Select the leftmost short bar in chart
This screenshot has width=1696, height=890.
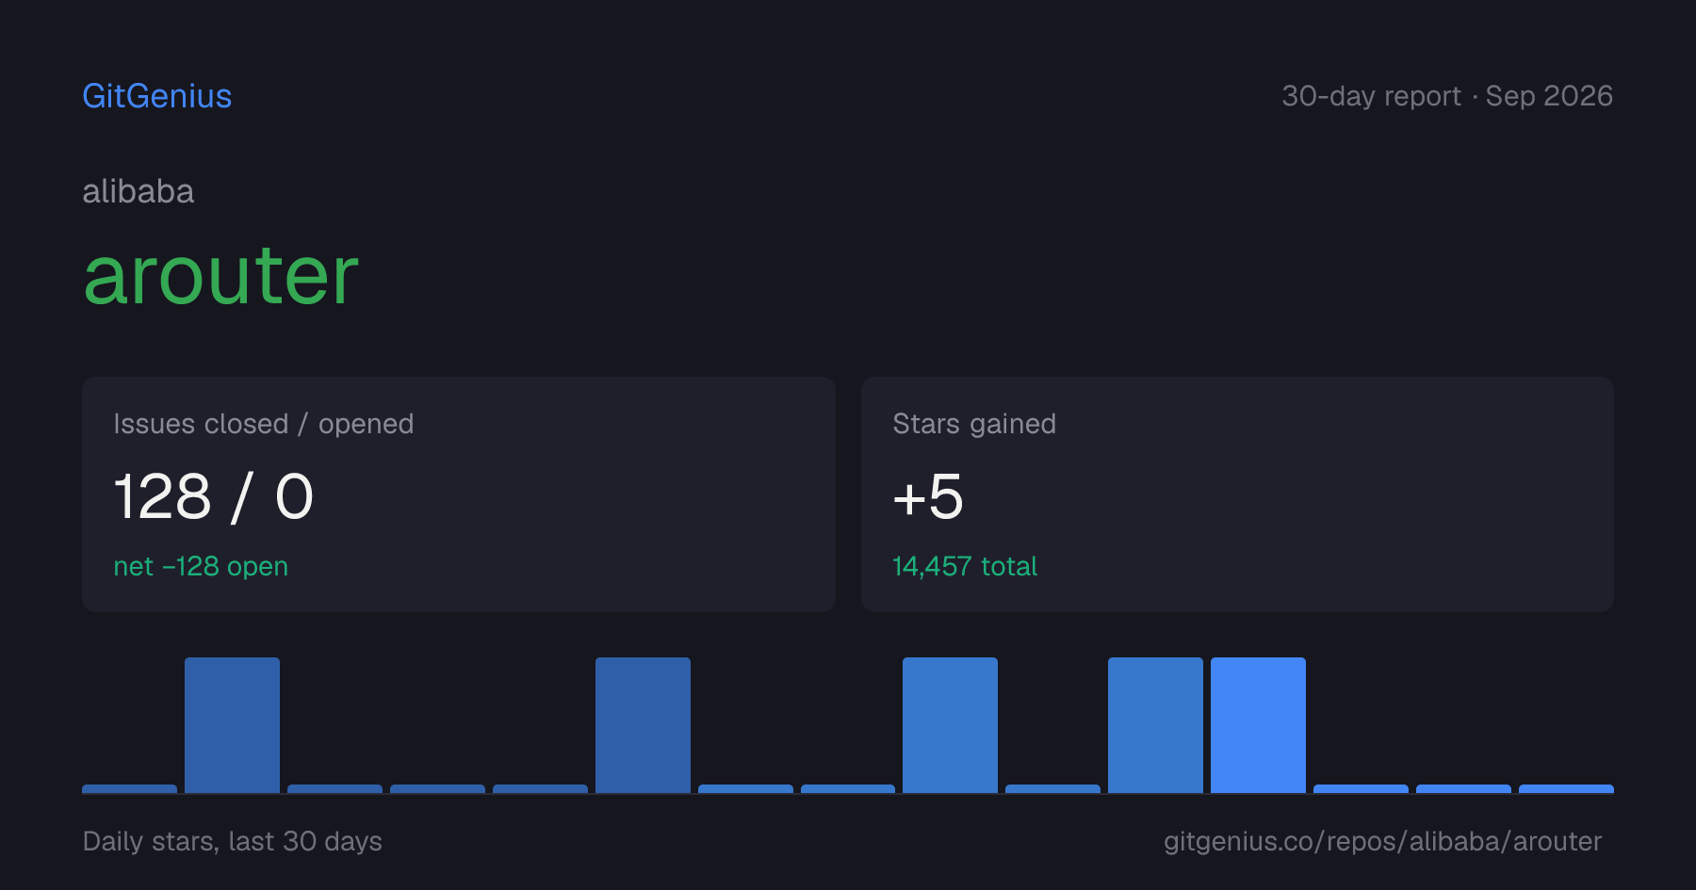[x=129, y=789]
